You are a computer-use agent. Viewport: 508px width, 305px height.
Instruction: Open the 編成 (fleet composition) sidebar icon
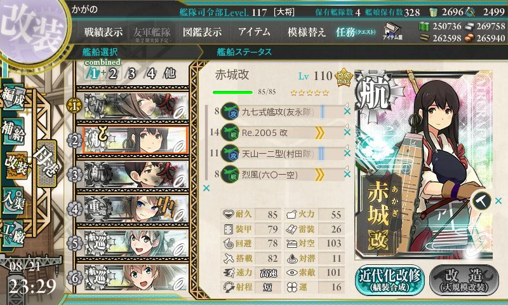coord(13,97)
